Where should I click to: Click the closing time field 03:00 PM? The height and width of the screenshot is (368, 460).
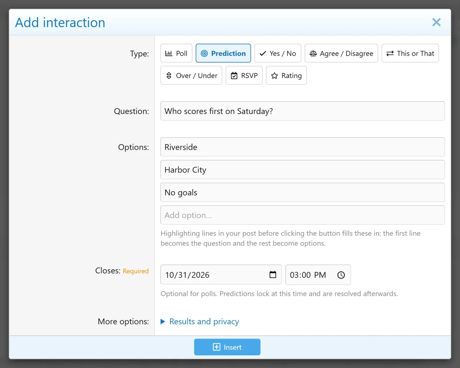tap(318, 275)
